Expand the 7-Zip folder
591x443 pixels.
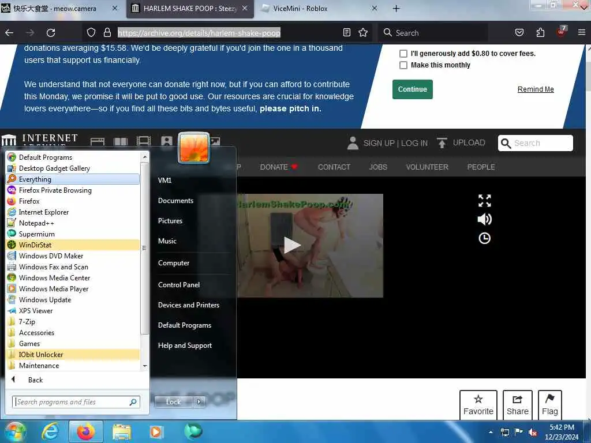[73, 322]
